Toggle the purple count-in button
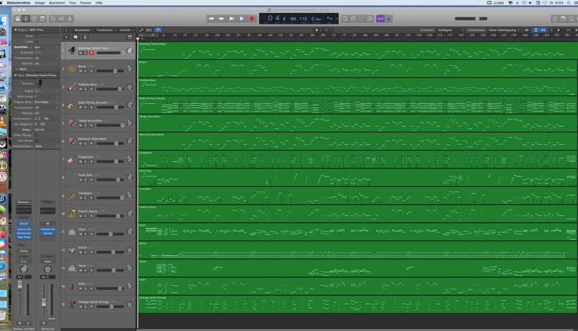Screen dimensions: 578x331 (x=380, y=19)
